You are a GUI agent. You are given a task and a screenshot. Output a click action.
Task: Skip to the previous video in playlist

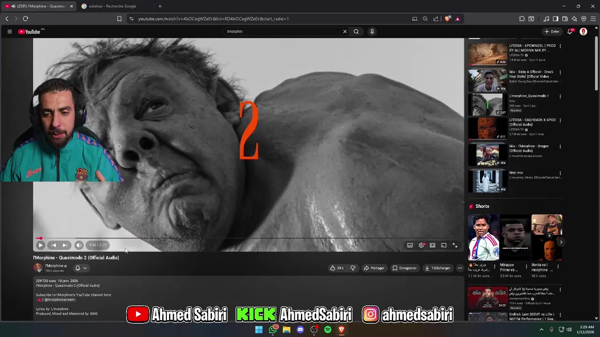point(53,245)
